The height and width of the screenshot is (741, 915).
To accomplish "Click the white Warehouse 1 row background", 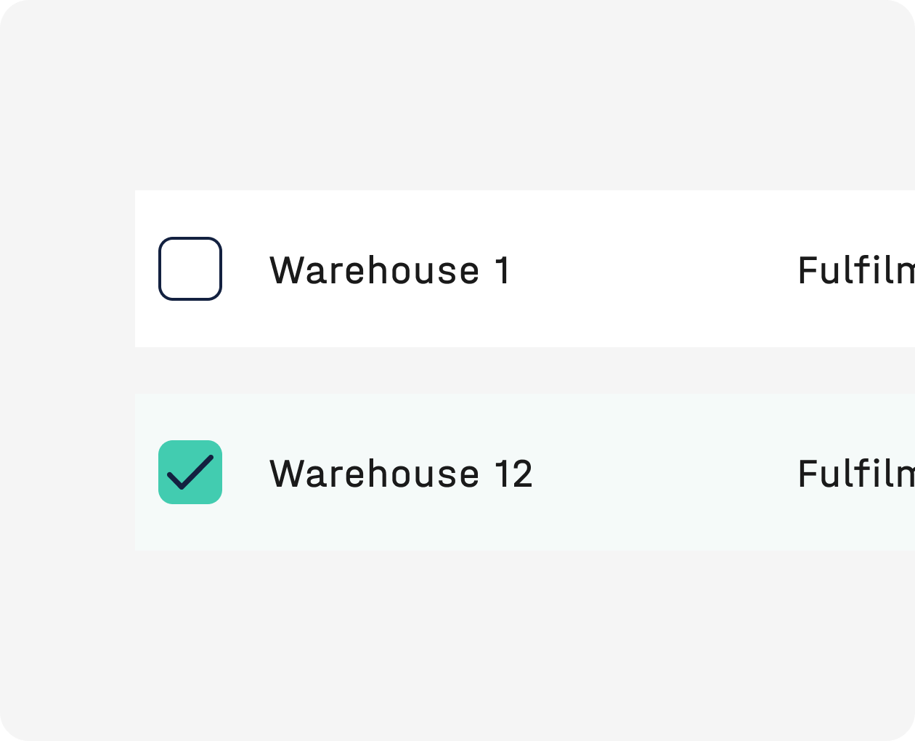I will (525, 269).
